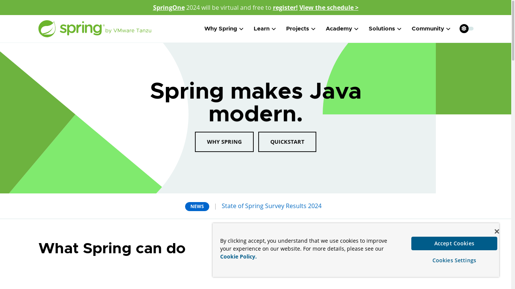
Task: Open the Solutions menu
Action: 385,29
